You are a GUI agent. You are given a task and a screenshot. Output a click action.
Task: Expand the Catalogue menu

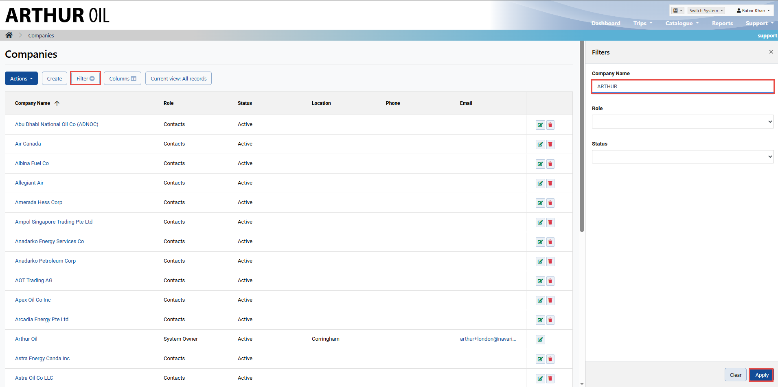[x=682, y=23]
